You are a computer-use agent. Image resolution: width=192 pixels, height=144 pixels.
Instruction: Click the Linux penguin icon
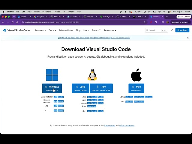click(92, 75)
